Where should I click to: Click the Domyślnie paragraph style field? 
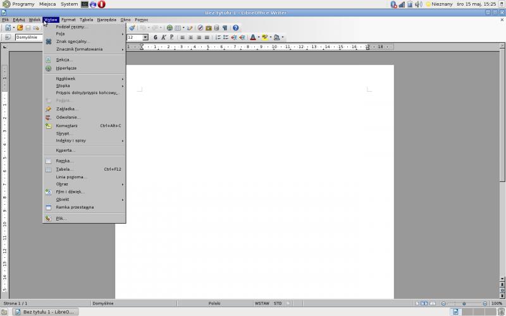coord(28,37)
